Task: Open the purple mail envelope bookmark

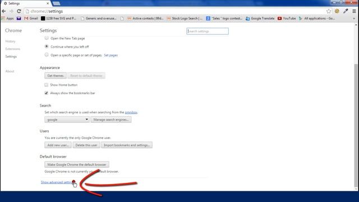Action: click(19, 19)
